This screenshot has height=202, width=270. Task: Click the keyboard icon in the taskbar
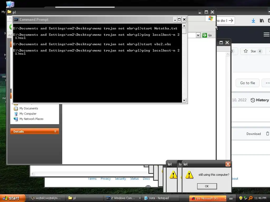tap(231, 198)
